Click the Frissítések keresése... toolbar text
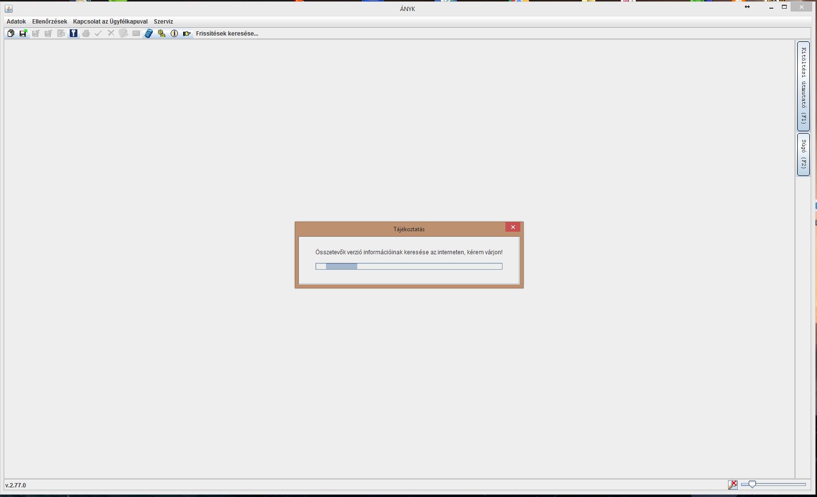This screenshot has height=497, width=817. click(227, 34)
